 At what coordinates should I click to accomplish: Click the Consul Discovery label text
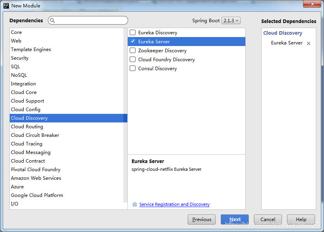pos(157,69)
